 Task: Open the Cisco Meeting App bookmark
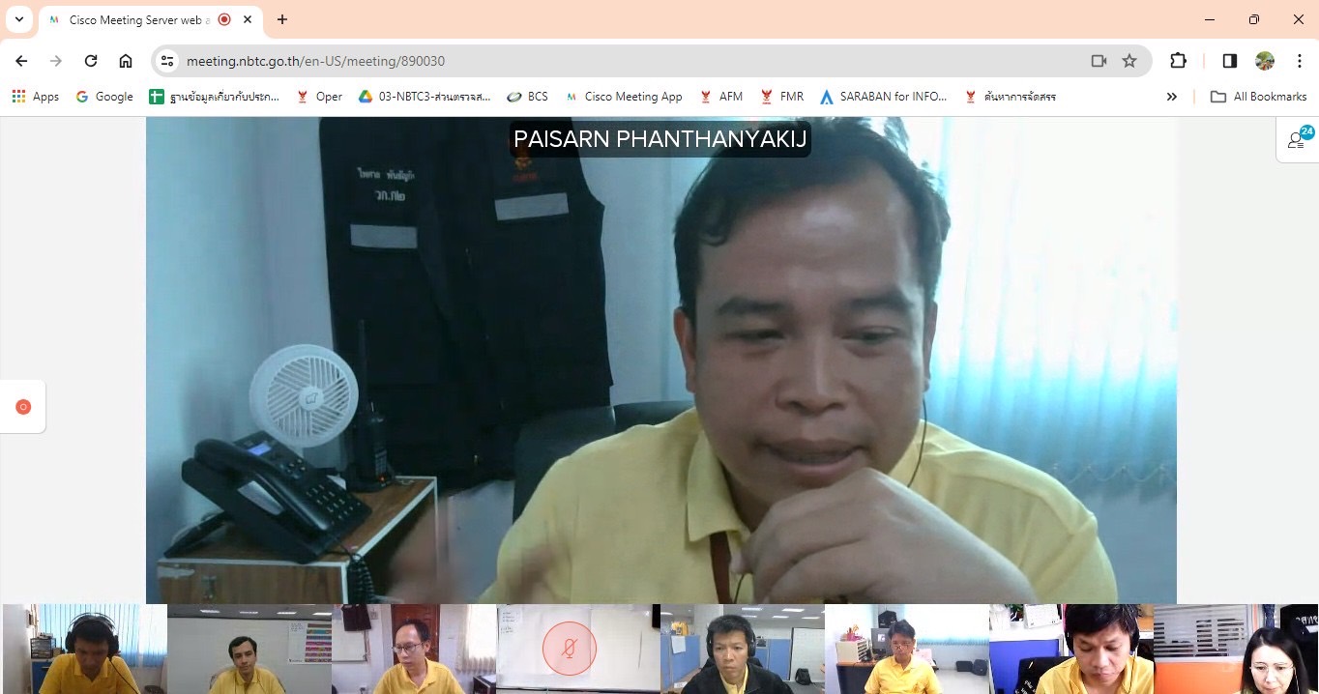point(624,97)
